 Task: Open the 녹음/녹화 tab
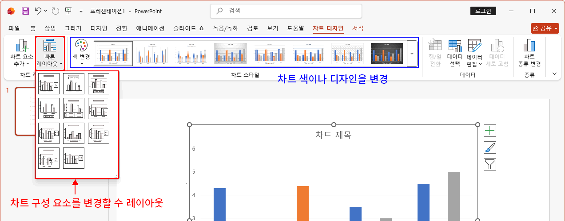tap(226, 28)
